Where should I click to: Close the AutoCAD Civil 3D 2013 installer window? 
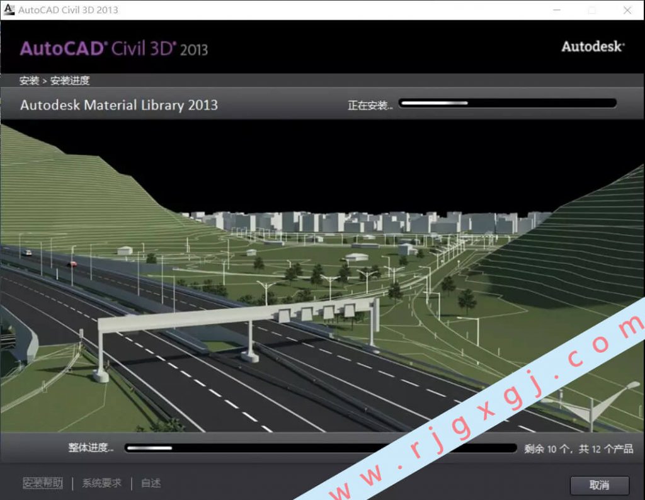(x=627, y=10)
